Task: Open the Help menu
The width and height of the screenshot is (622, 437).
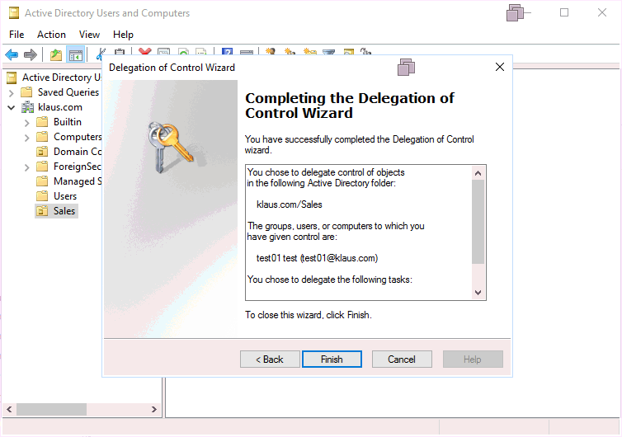Action: point(123,35)
